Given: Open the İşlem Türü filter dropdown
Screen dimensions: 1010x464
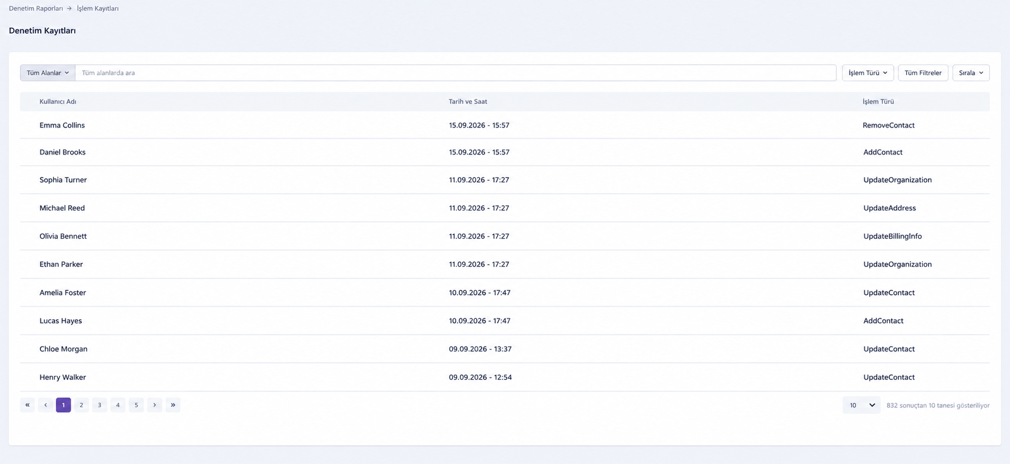Looking at the screenshot, I should 868,73.
